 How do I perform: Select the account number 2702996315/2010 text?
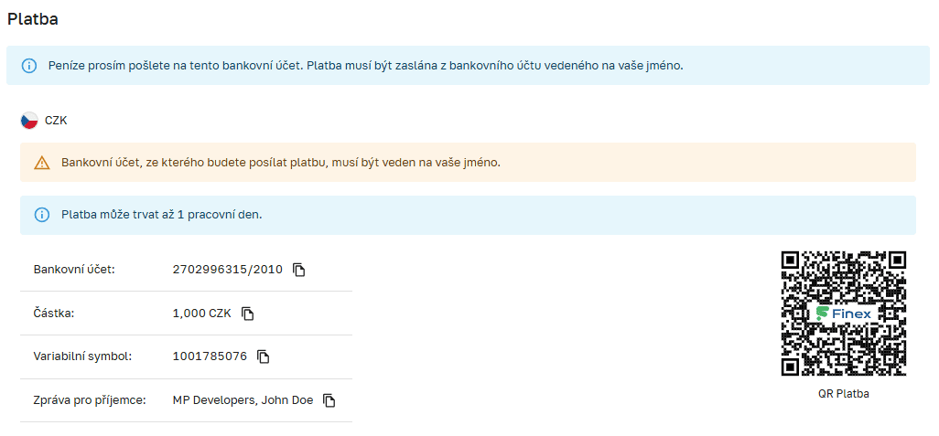point(228,270)
